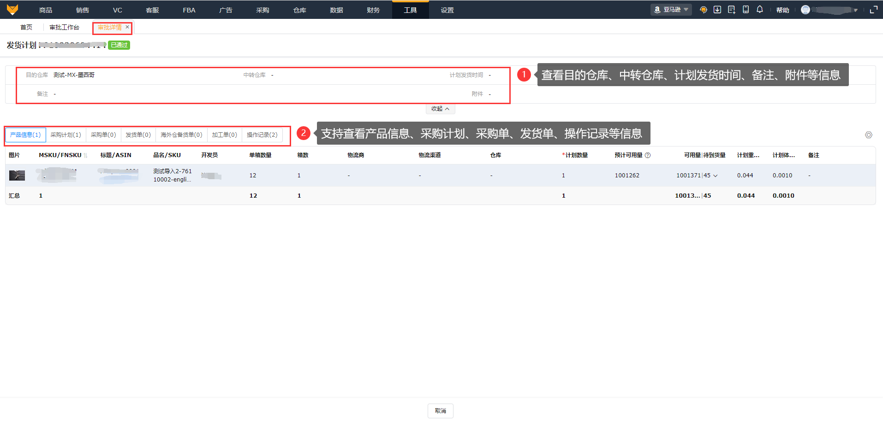This screenshot has width=883, height=422.
Task: Switch to the 采购单(0) tab
Action: coord(103,135)
